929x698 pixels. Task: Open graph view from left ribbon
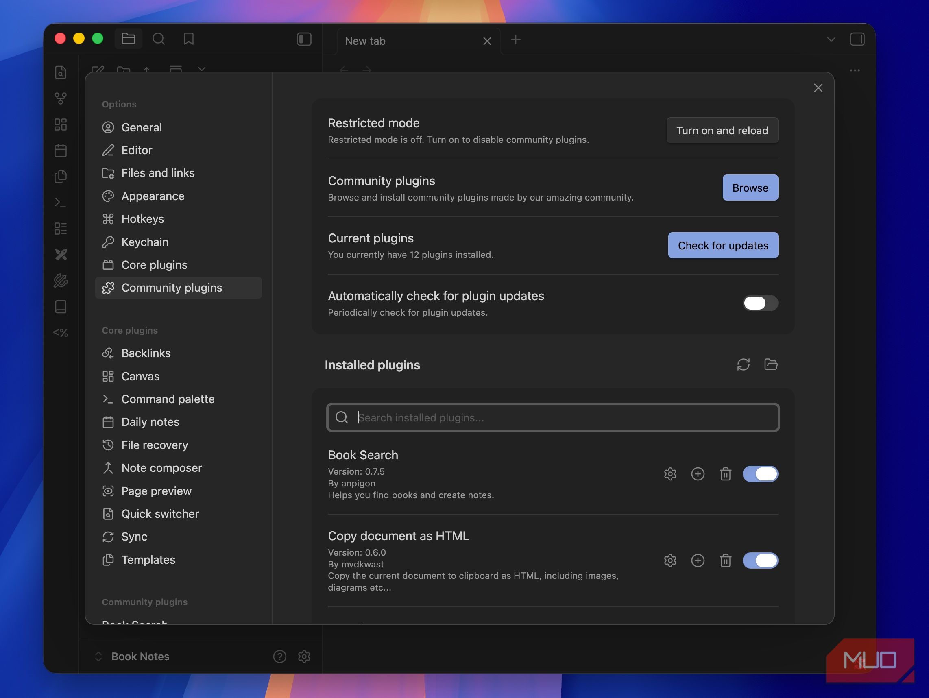61,98
